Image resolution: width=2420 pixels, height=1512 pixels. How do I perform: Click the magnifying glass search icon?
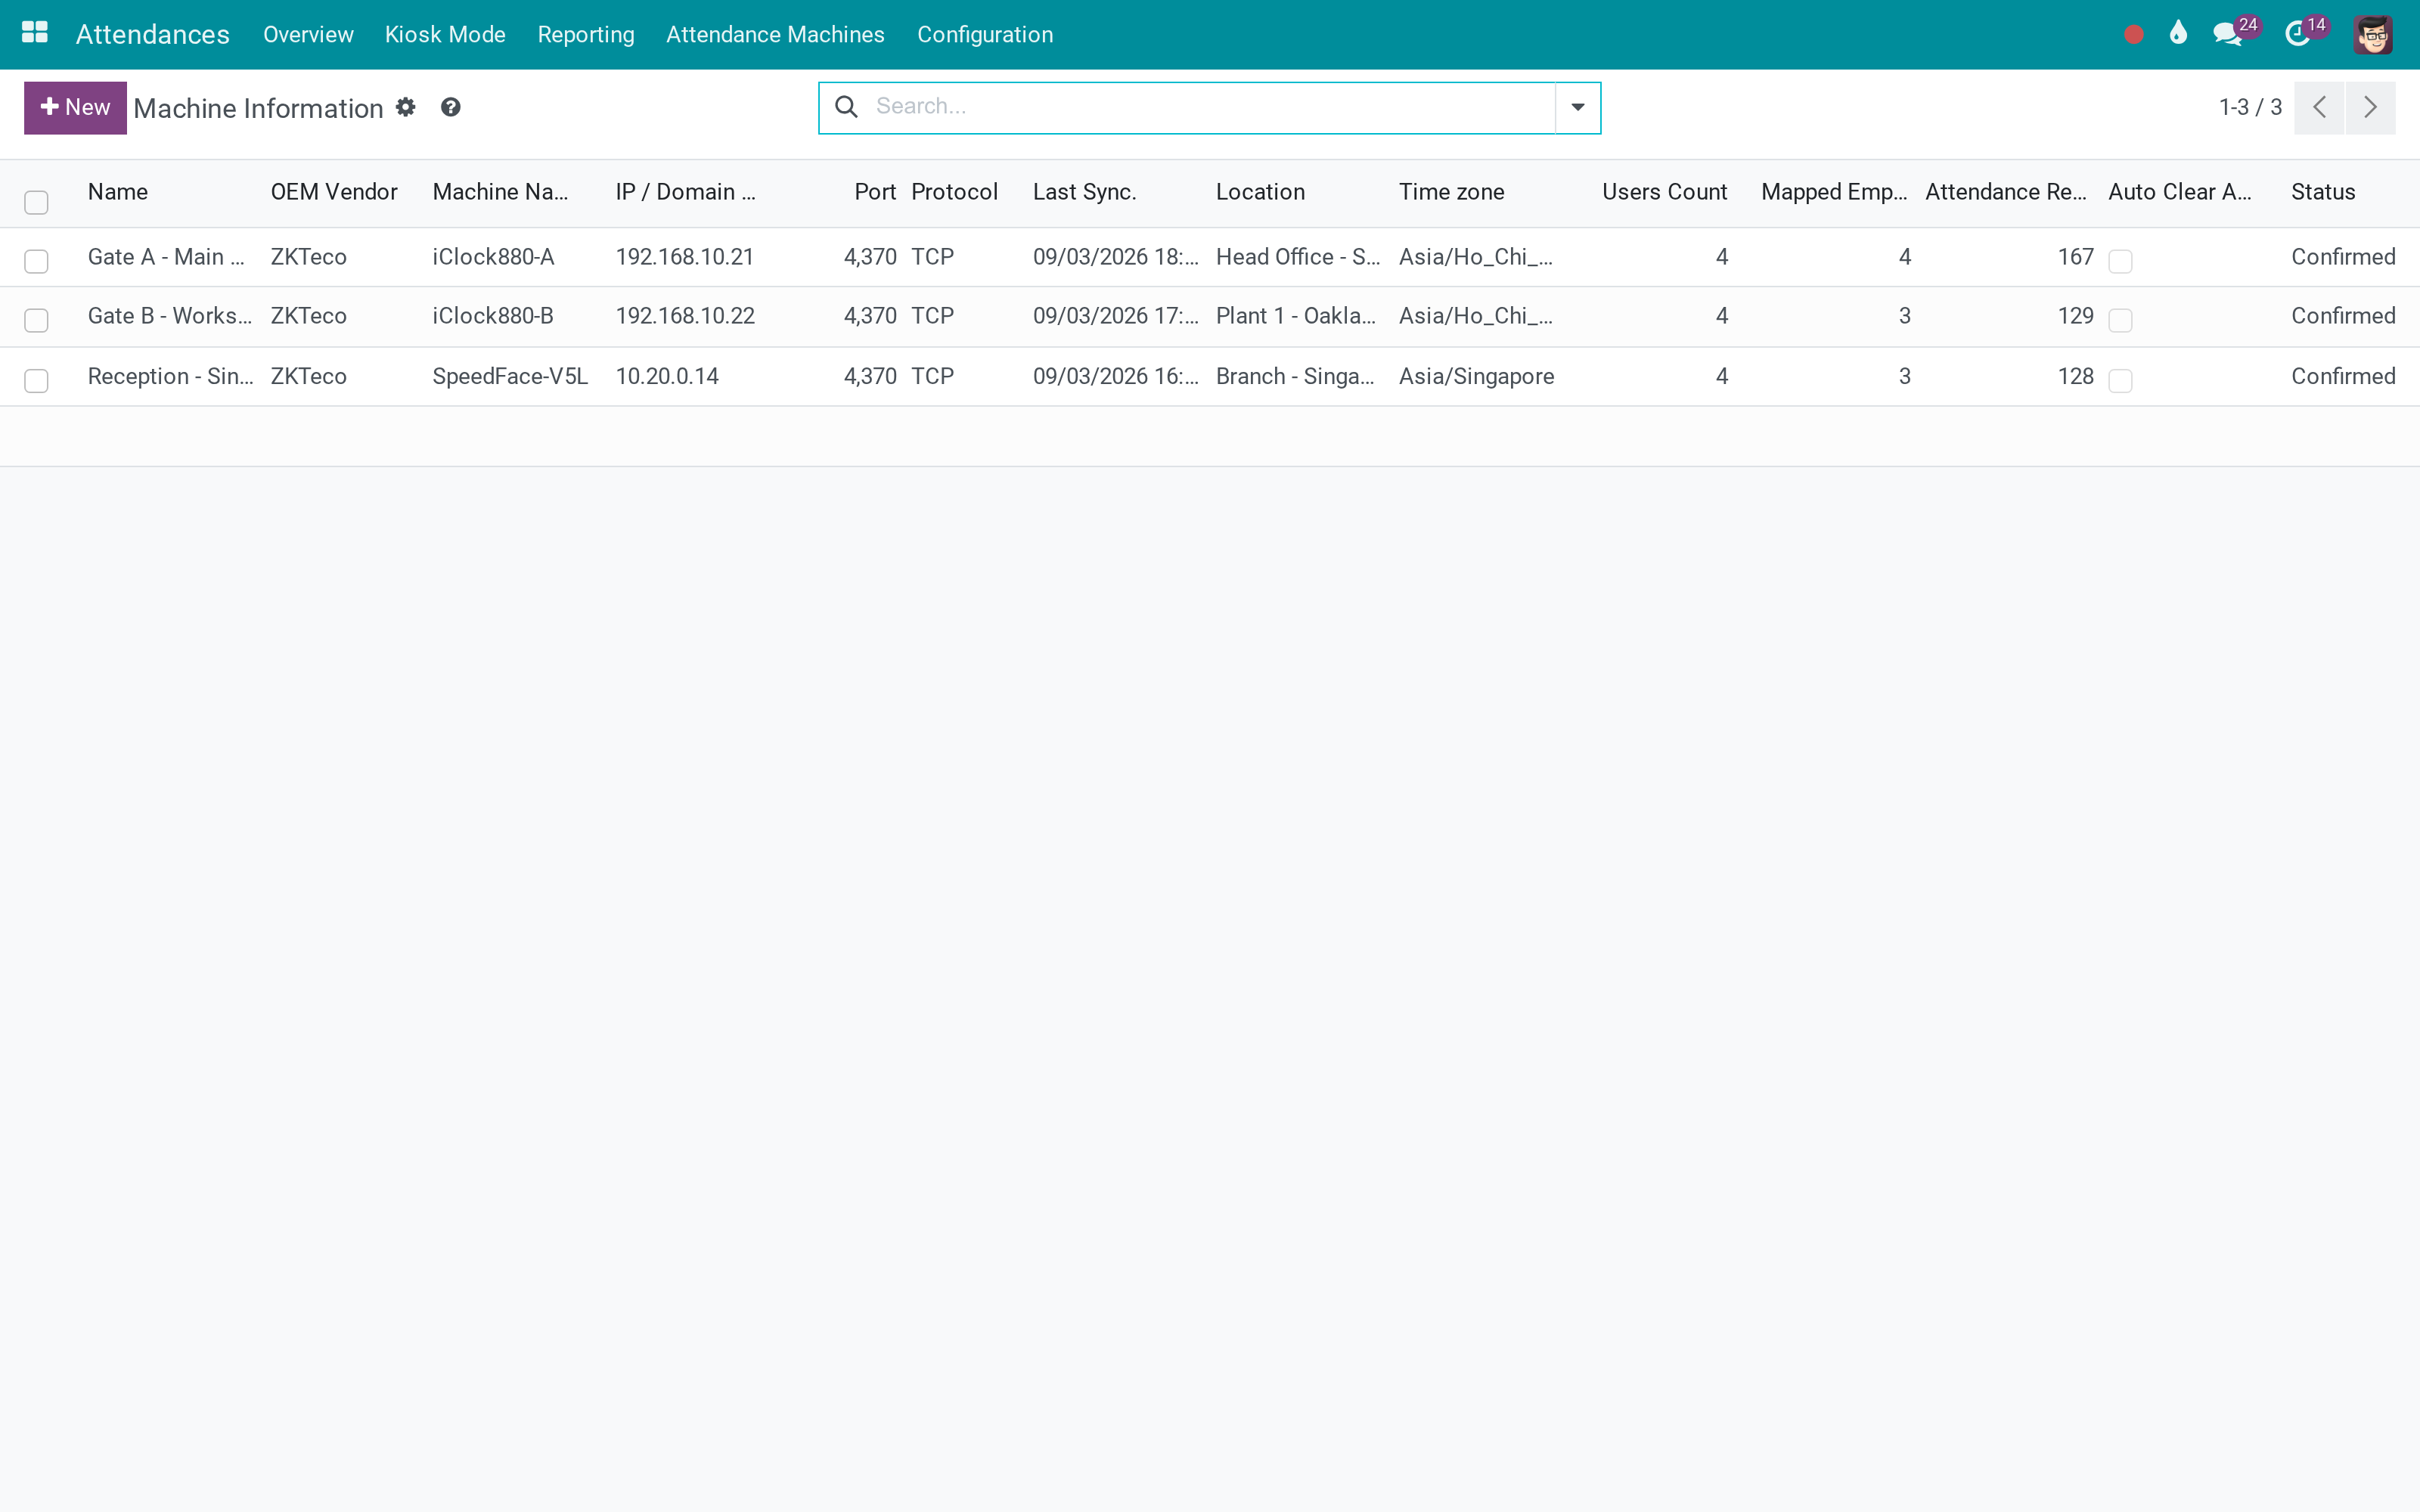click(846, 107)
